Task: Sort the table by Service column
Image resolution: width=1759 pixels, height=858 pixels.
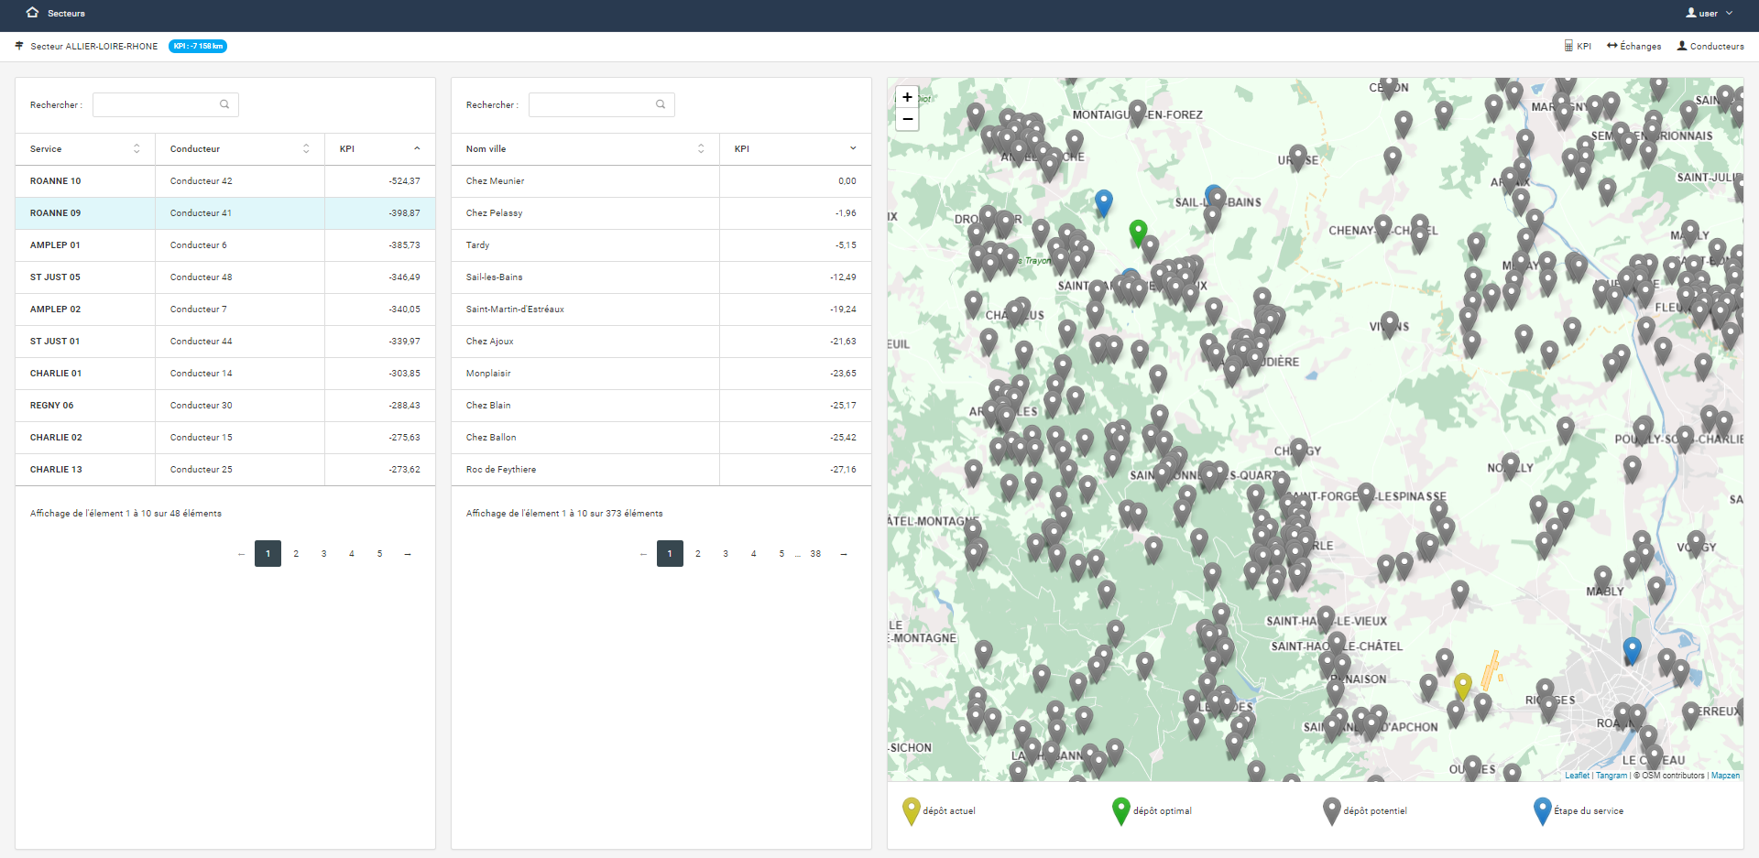Action: [x=84, y=148]
